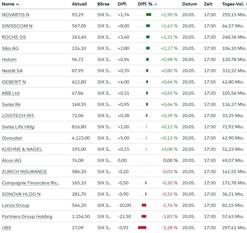Open the UBS stock link

(x=7, y=228)
